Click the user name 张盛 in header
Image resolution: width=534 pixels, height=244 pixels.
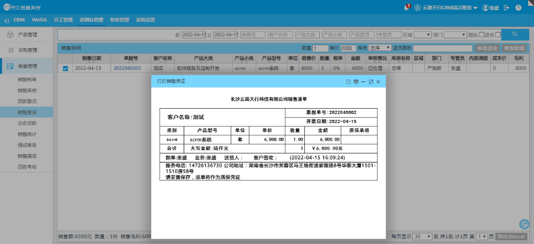coord(494,7)
